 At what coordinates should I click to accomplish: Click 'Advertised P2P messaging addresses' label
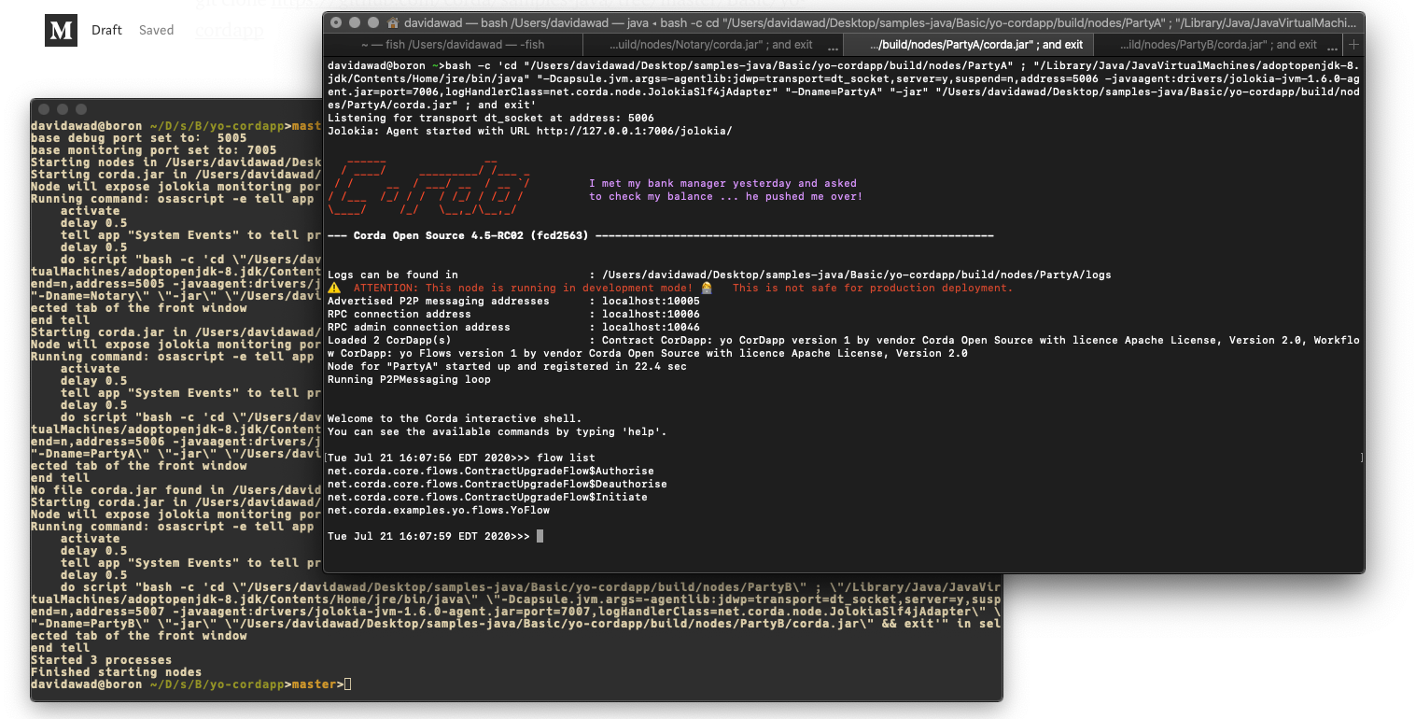(439, 301)
